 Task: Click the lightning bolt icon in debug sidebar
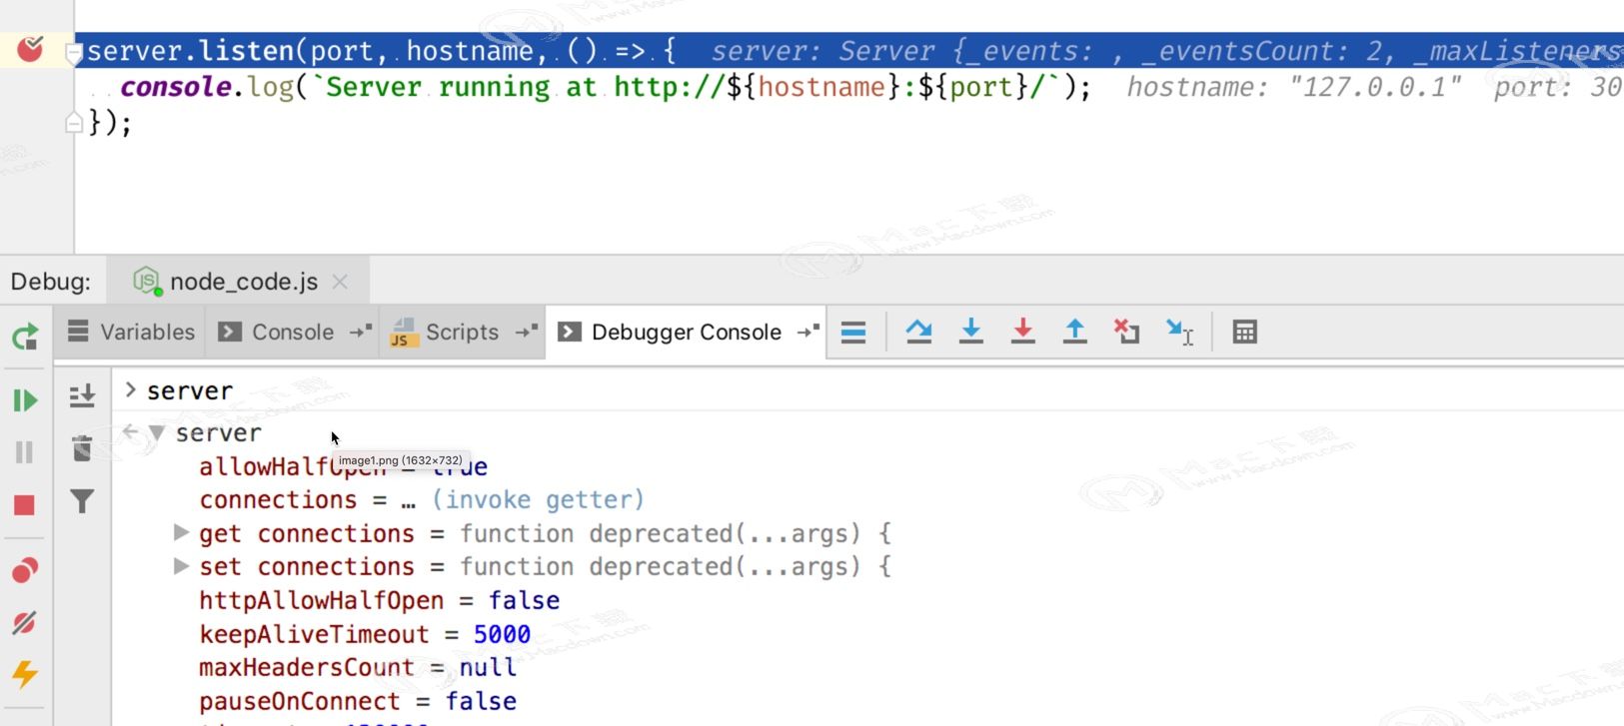25,674
